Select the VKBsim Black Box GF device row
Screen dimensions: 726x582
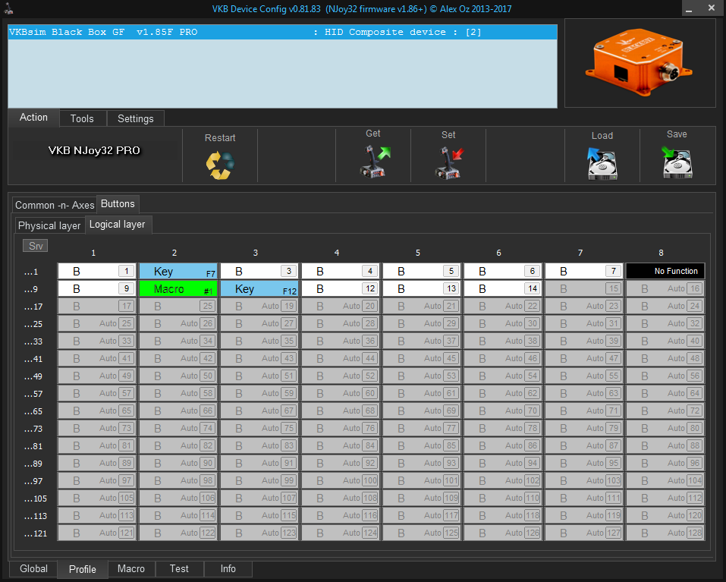pyautogui.click(x=282, y=32)
